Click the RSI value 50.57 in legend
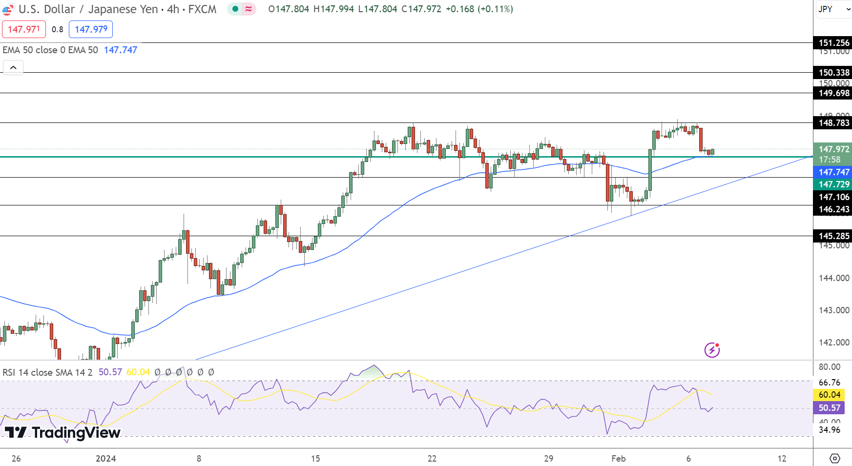Viewport: 852px width, 466px height. 110,372
